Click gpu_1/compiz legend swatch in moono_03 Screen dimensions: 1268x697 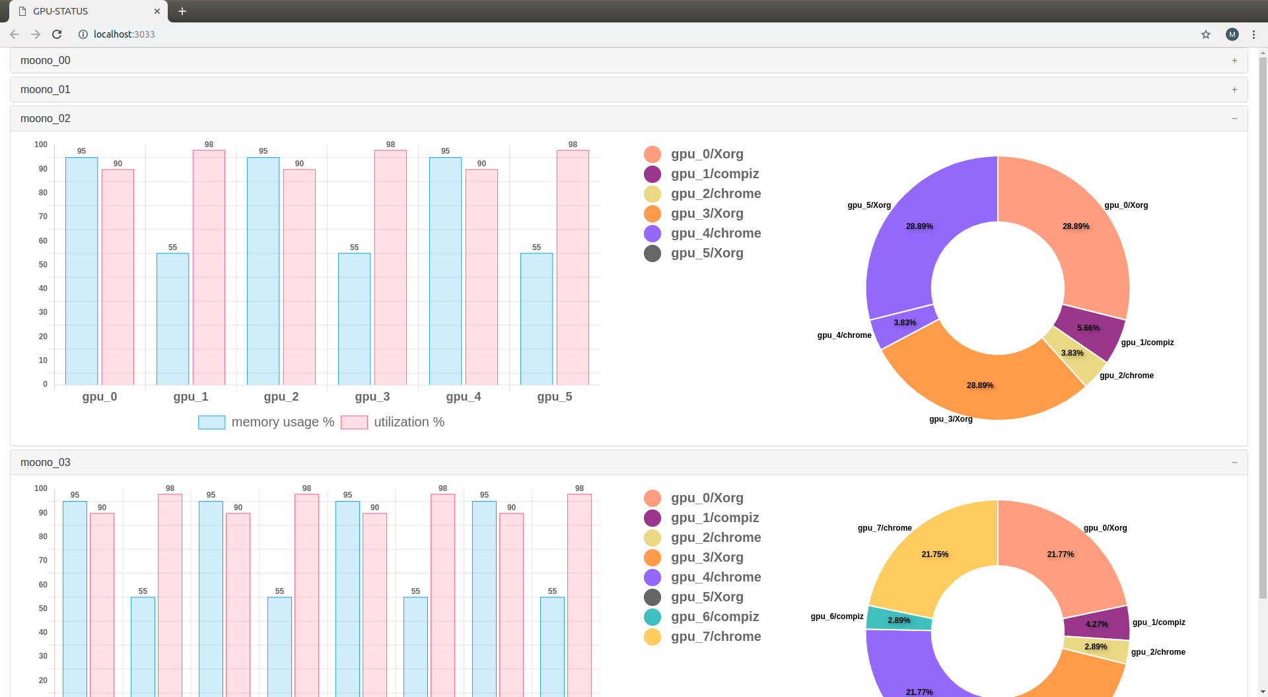coord(652,518)
